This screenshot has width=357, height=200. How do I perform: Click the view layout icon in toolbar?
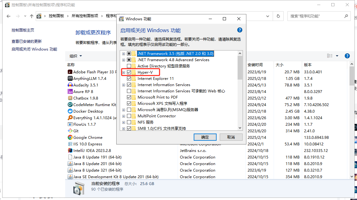tap(330, 56)
